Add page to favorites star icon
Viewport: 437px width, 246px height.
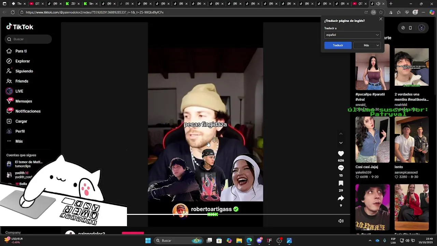click(x=381, y=12)
